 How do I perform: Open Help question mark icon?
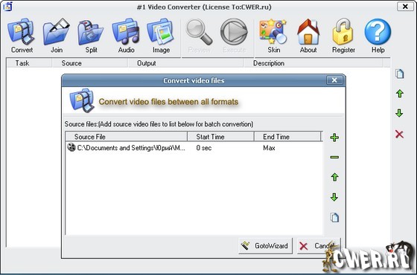378,36
